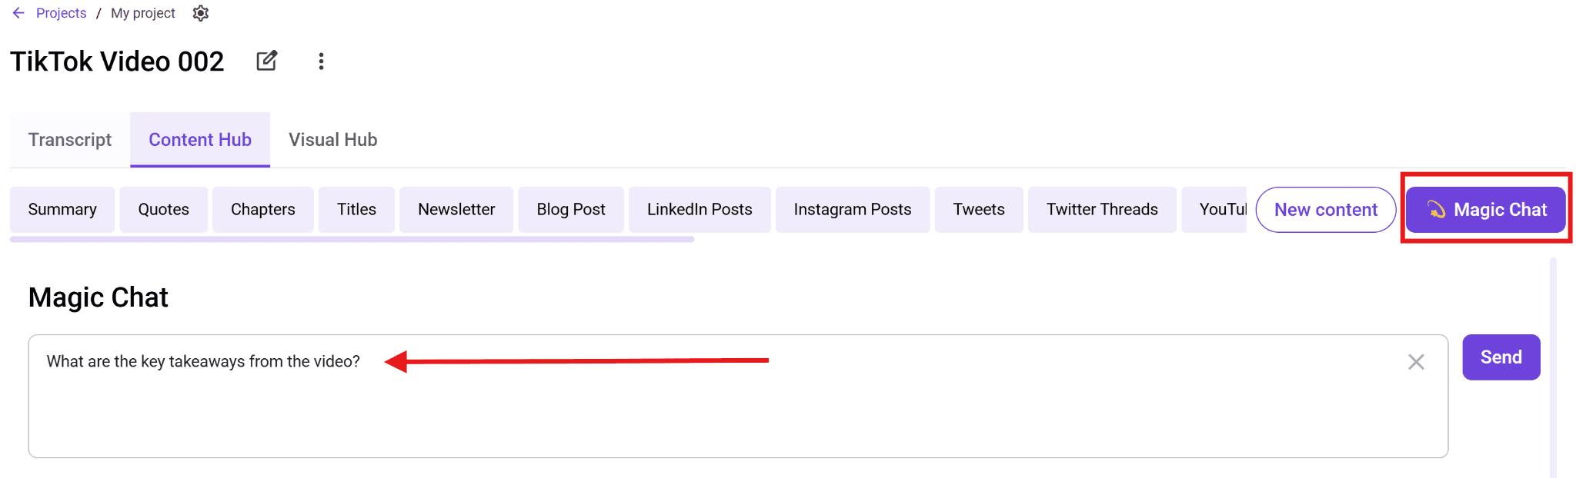1576x478 pixels.
Task: Click the back arrow next to Projects
Action: click(x=18, y=13)
